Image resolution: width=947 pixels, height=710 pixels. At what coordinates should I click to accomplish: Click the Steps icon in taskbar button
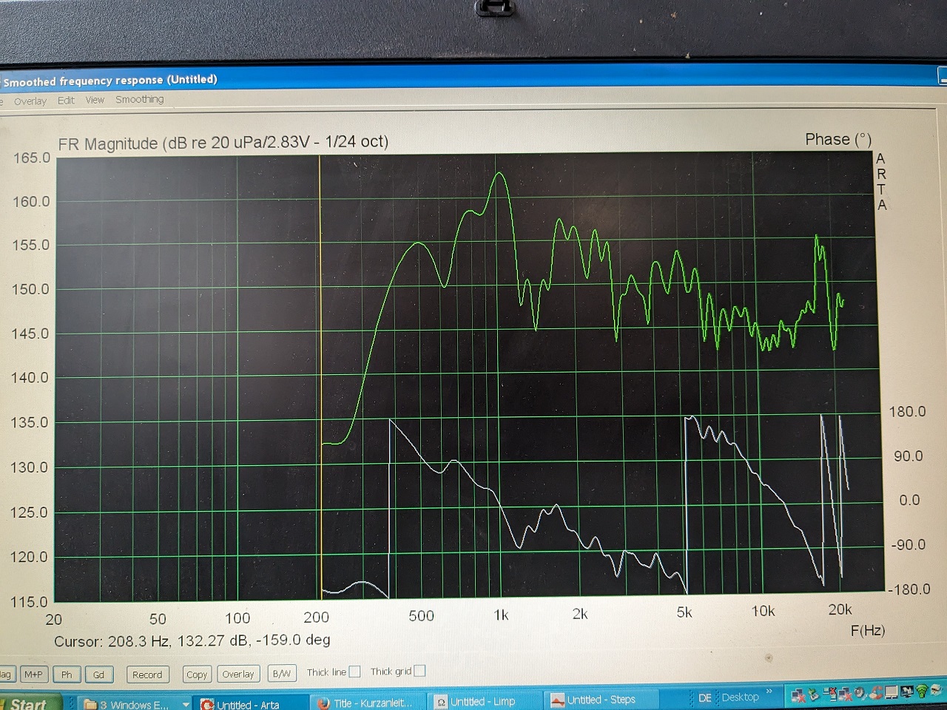coord(557,700)
